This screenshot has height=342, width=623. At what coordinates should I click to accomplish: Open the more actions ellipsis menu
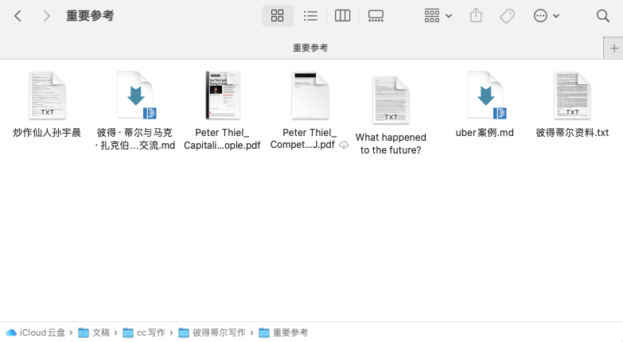click(546, 16)
